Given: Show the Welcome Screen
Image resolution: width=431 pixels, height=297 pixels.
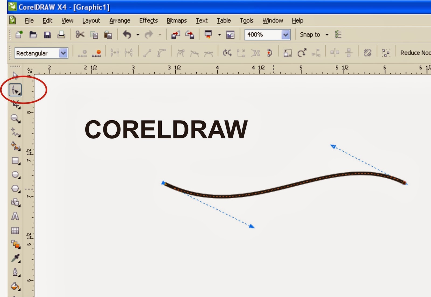Looking at the screenshot, I should 230,35.
